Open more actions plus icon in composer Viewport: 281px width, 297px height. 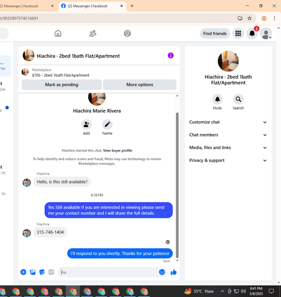[x=23, y=272]
